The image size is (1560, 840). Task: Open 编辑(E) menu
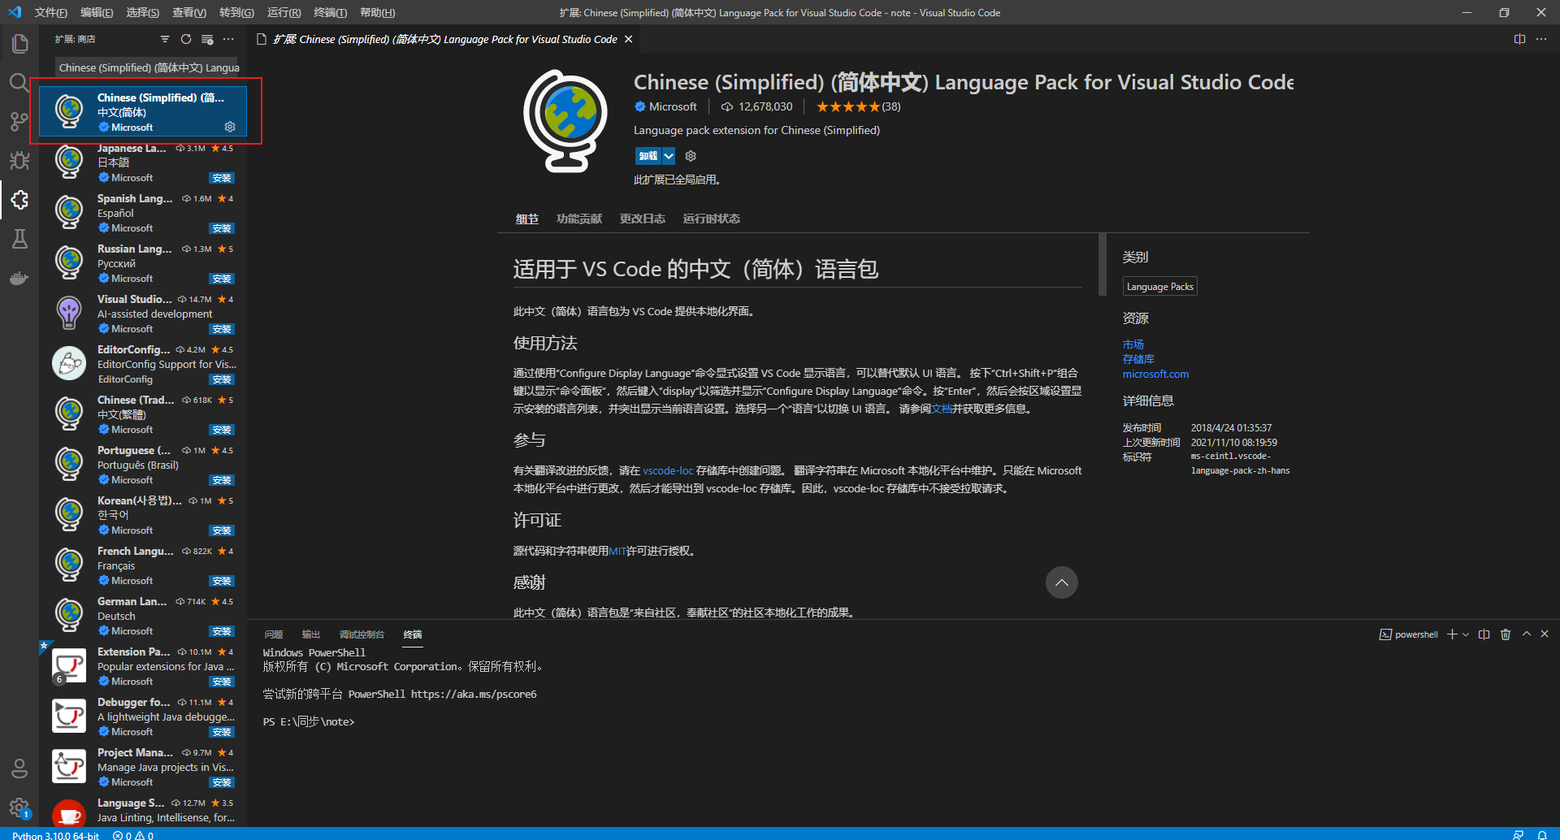[97, 12]
